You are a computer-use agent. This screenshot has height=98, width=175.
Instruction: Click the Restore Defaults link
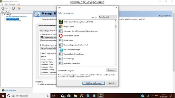165,16
